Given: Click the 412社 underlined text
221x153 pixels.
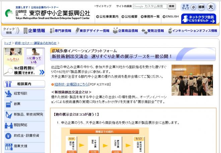Looking at the screenshot, I should [55, 67].
